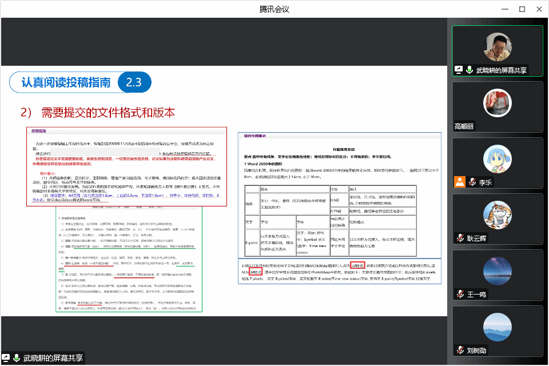This screenshot has width=549, height=366.
Task: Click the green microphone icon in 武晓耕's tile
Action: [x=470, y=70]
